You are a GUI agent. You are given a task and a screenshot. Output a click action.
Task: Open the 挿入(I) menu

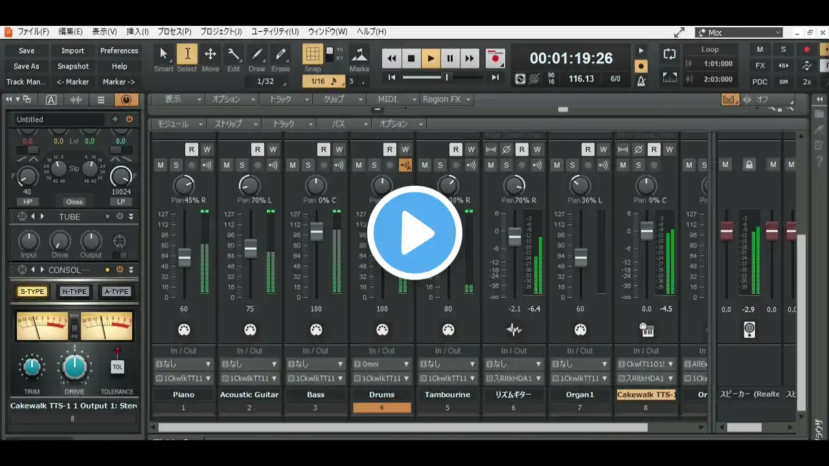pyautogui.click(x=137, y=32)
